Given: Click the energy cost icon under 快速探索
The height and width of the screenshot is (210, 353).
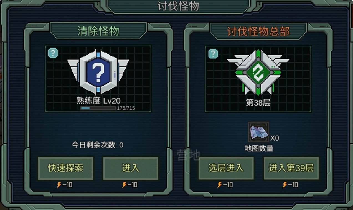Looking at the screenshot, I should tap(59, 185).
